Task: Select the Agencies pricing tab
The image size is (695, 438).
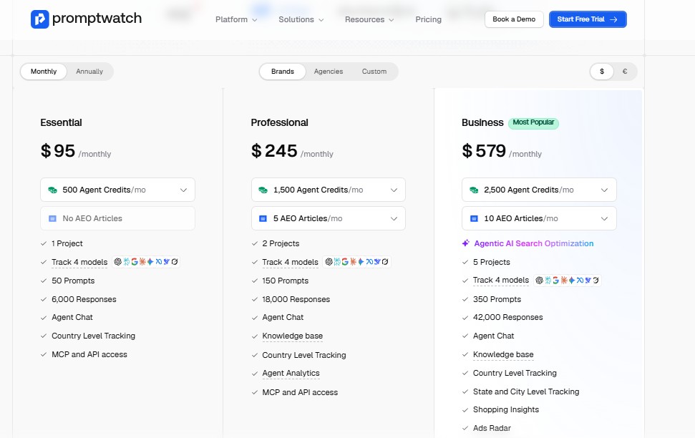Action: pos(329,72)
